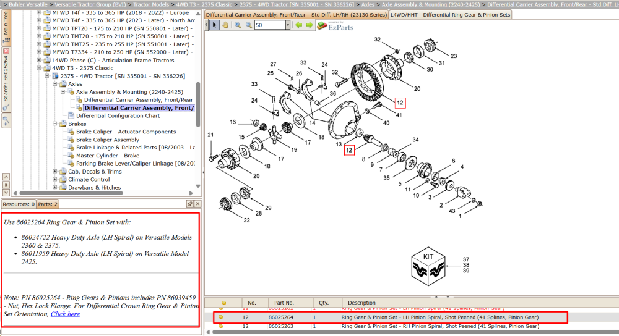Add part 86025263 to cart
The image size is (619, 336).
click(x=221, y=326)
